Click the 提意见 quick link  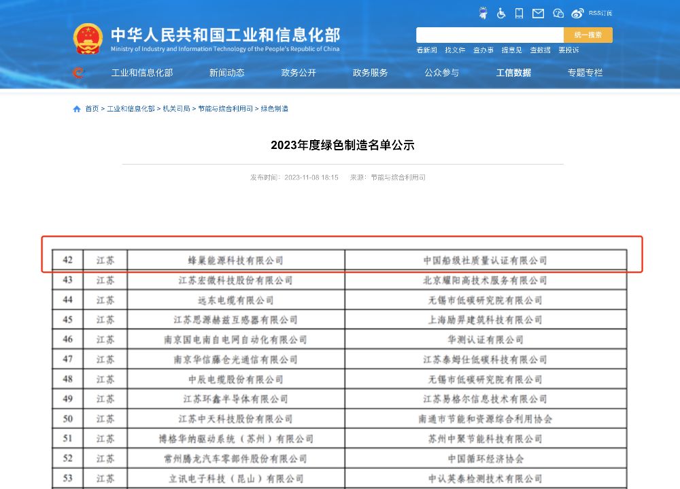tap(512, 50)
